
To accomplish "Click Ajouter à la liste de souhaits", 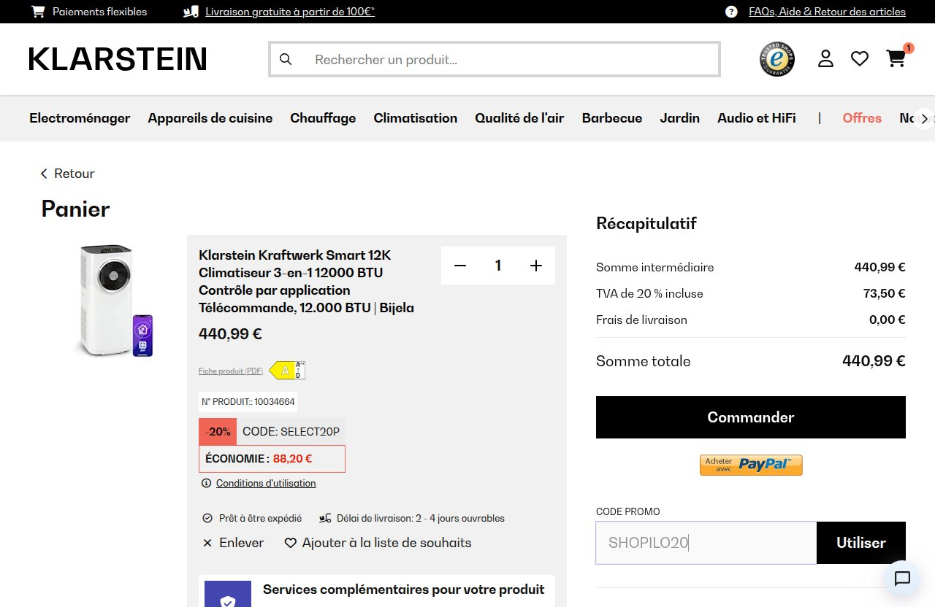I will coord(378,543).
